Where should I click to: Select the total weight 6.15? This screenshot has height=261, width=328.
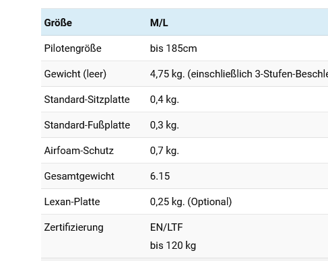point(160,176)
